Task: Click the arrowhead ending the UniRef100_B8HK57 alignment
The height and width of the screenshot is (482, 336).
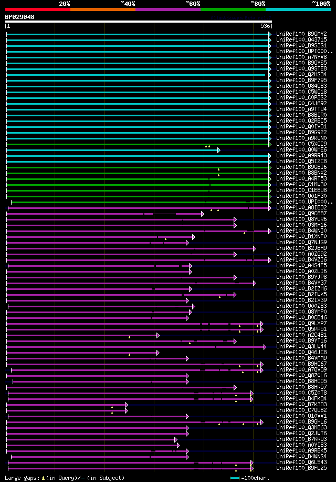Action: 235,388
